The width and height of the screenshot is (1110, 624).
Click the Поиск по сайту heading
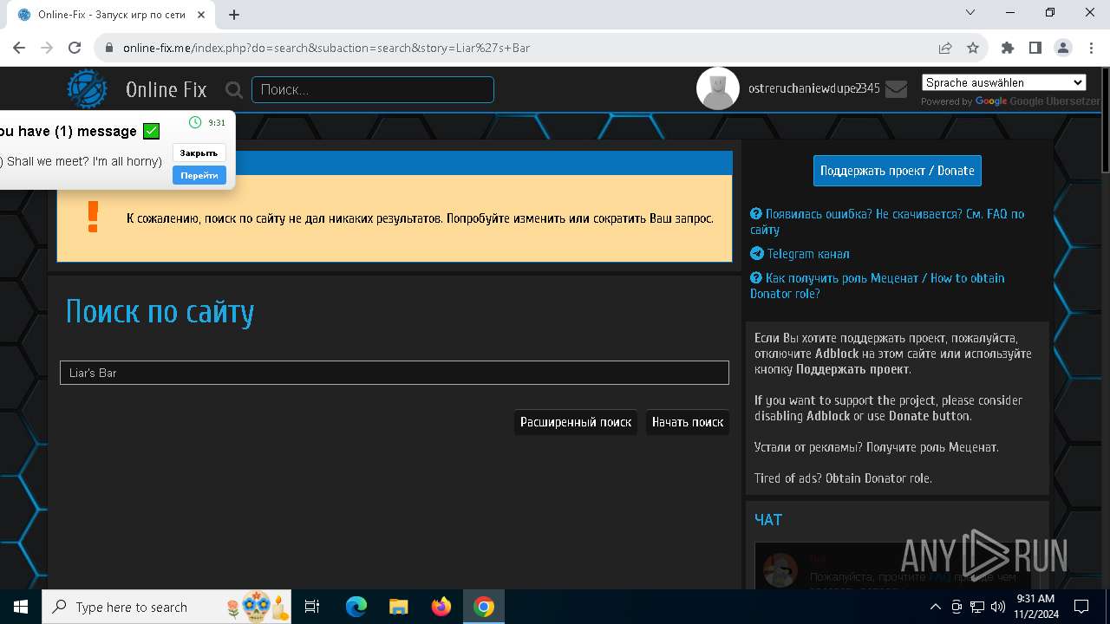click(x=160, y=312)
